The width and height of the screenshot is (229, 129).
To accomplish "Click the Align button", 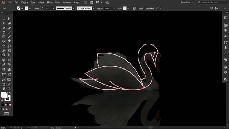I will pos(141,8).
